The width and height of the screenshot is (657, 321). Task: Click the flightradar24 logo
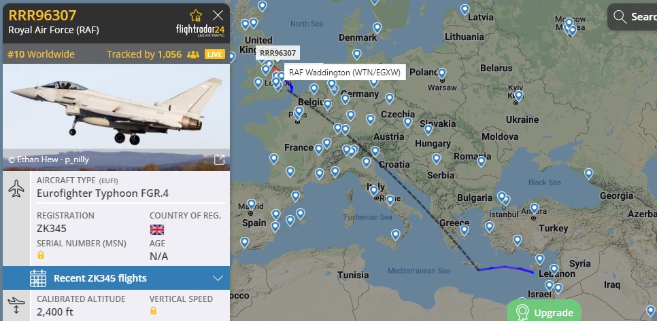click(200, 31)
